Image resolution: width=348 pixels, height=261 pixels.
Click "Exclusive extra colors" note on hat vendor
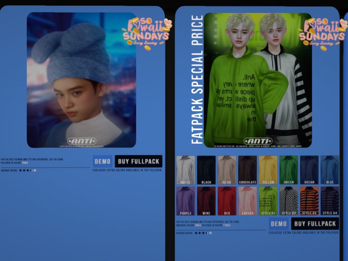point(127,170)
